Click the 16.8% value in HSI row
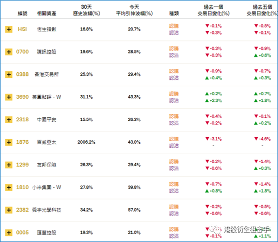This screenshot has width=278, height=242. [x=86, y=29]
